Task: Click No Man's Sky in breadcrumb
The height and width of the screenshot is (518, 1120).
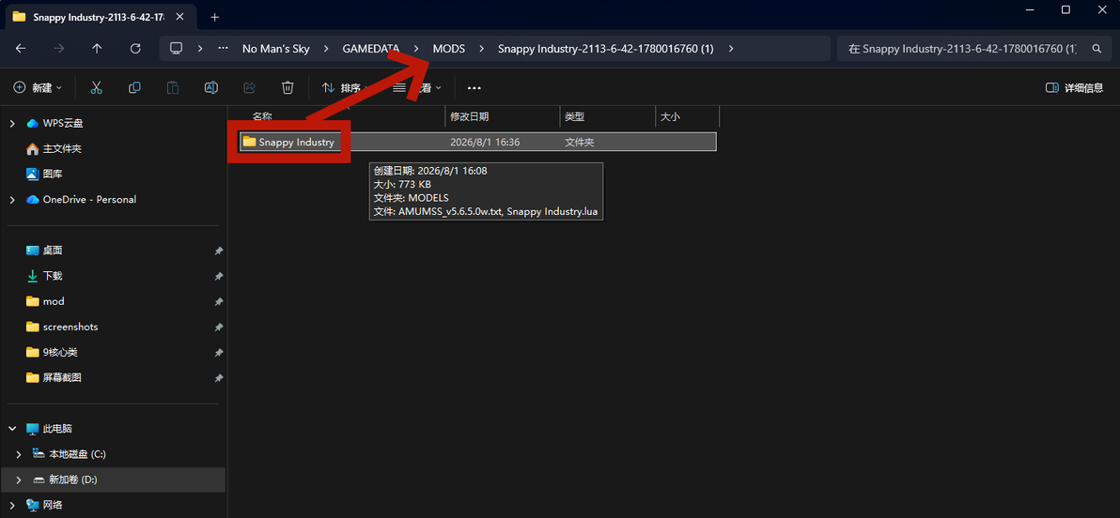Action: tap(275, 49)
